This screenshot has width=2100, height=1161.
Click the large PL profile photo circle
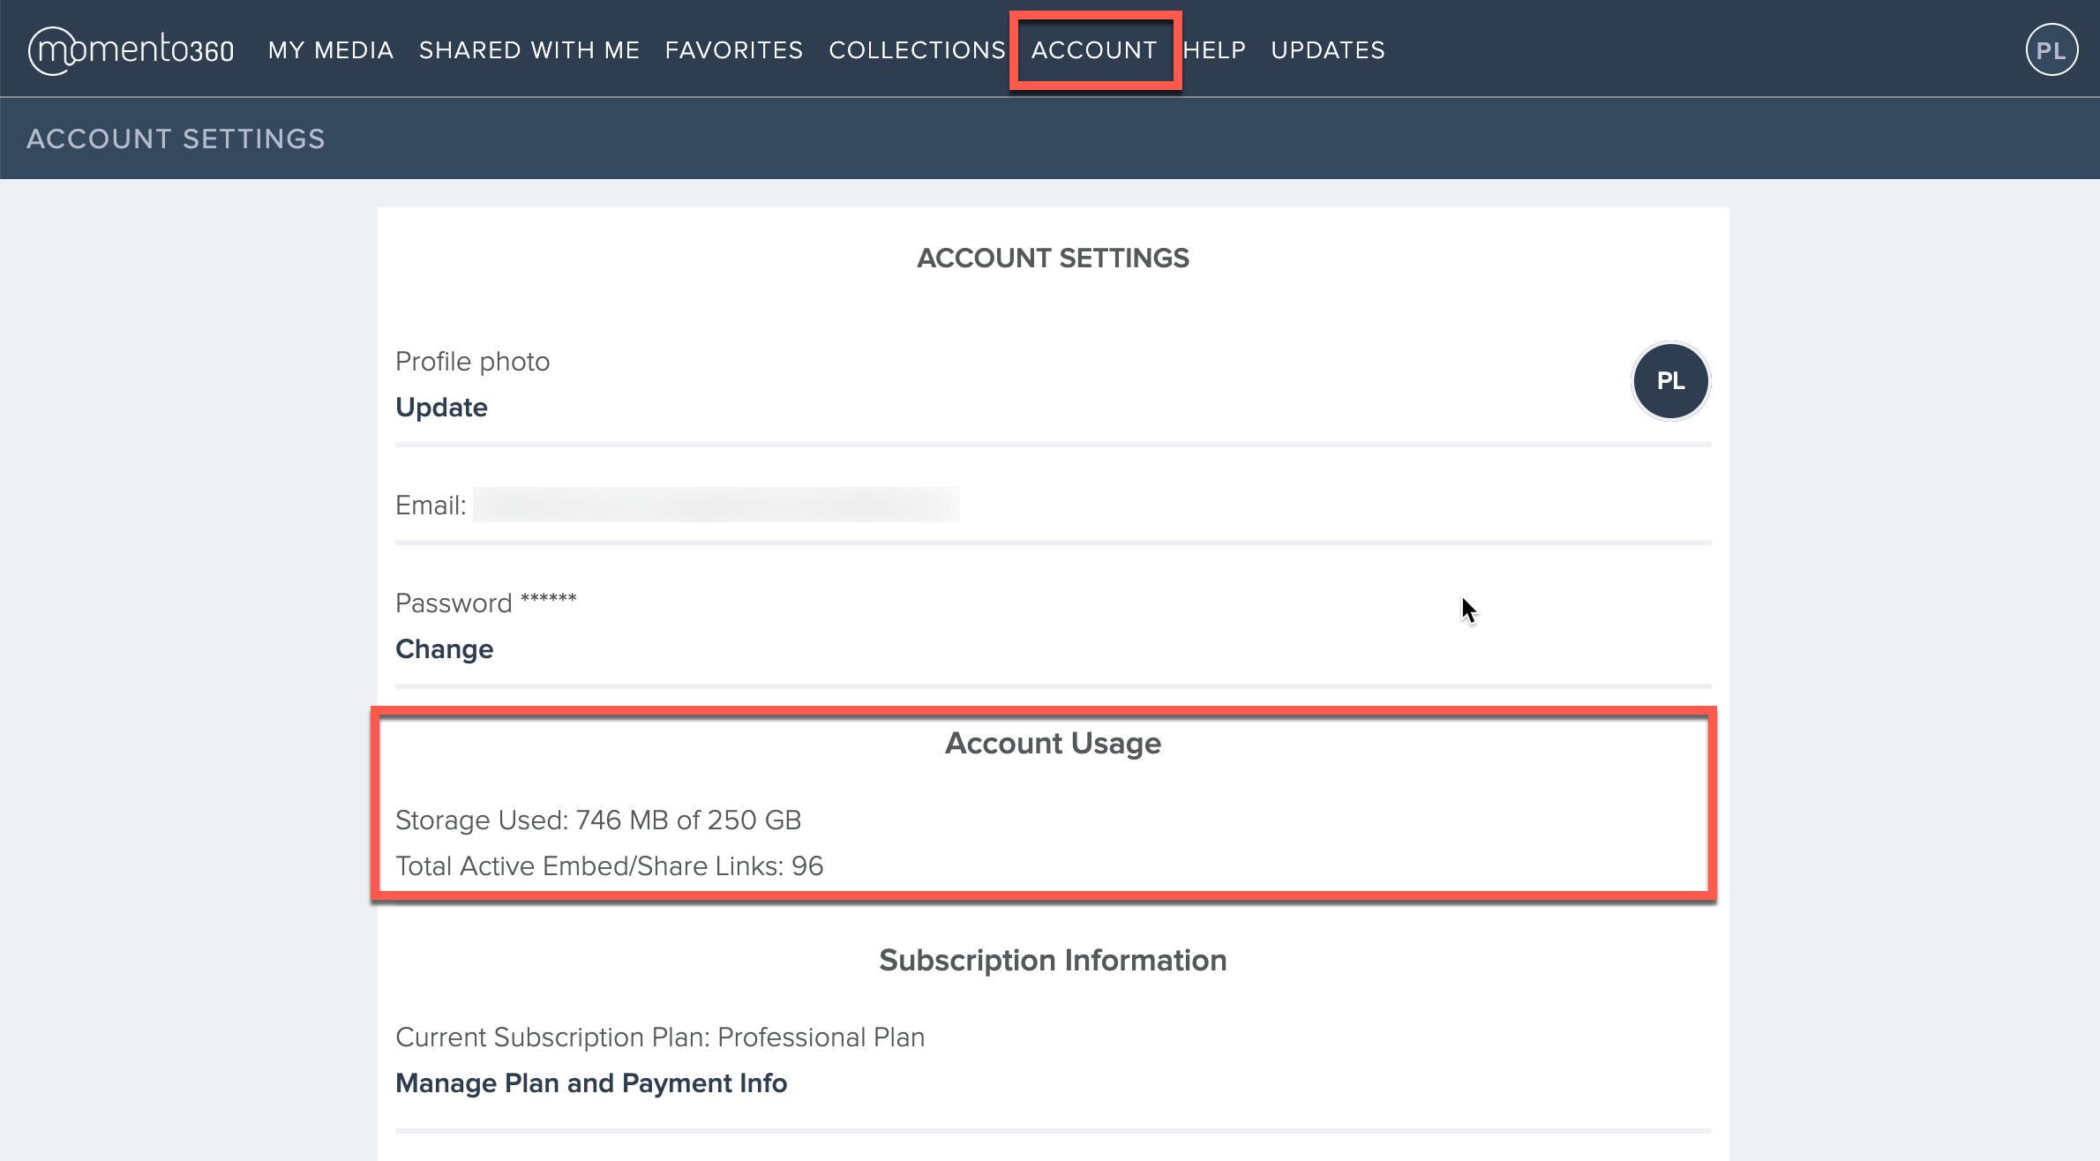click(1669, 381)
